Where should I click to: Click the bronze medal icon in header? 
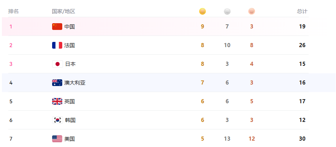coord(252,11)
